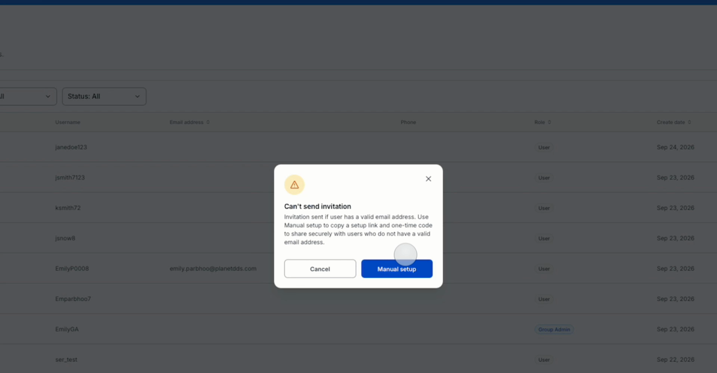Cancel the invitation dialog

pos(320,269)
